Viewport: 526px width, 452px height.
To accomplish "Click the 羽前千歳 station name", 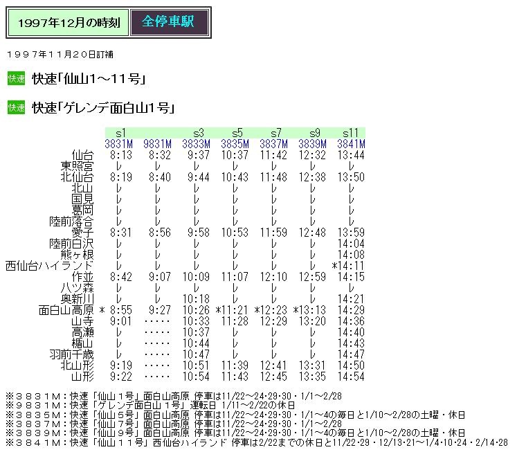I will tap(71, 354).
